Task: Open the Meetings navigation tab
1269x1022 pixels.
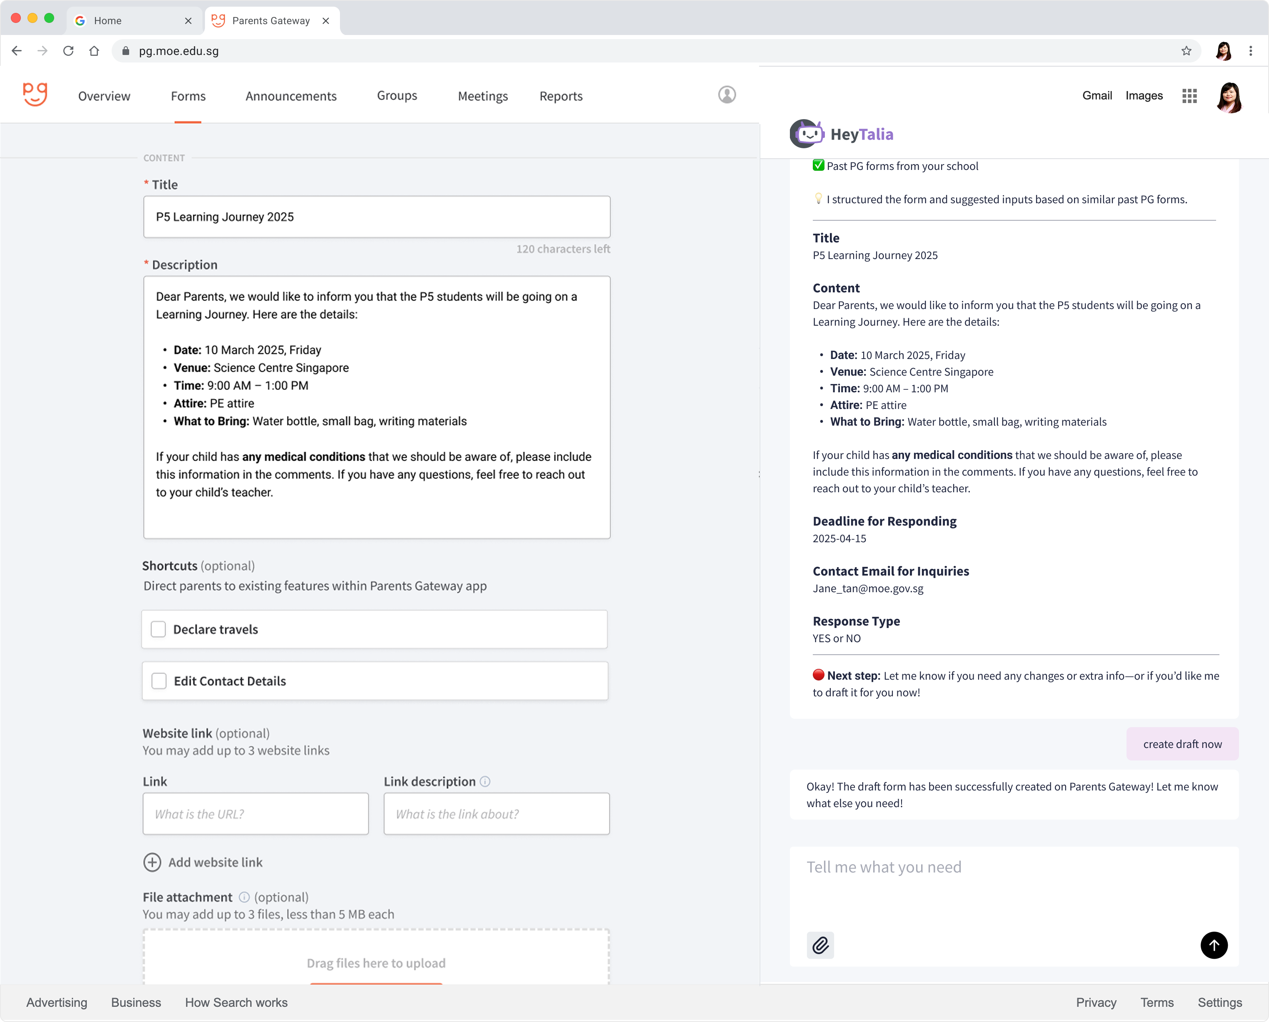Action: (482, 96)
